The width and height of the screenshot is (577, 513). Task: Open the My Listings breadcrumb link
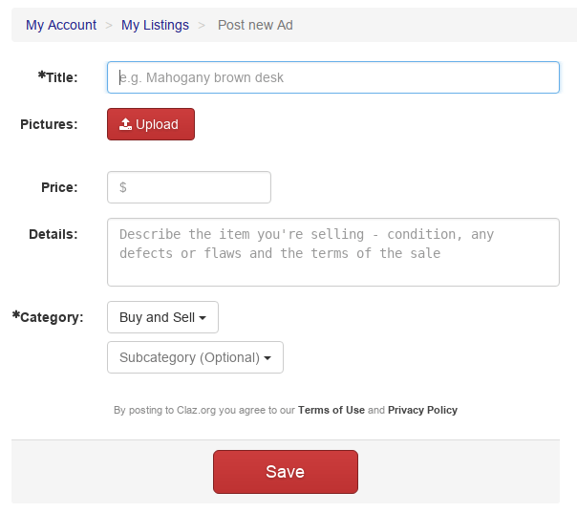(x=155, y=25)
